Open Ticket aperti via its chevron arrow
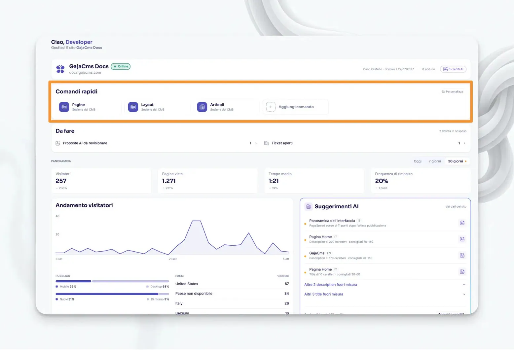This screenshot has width=514, height=350. [464, 143]
